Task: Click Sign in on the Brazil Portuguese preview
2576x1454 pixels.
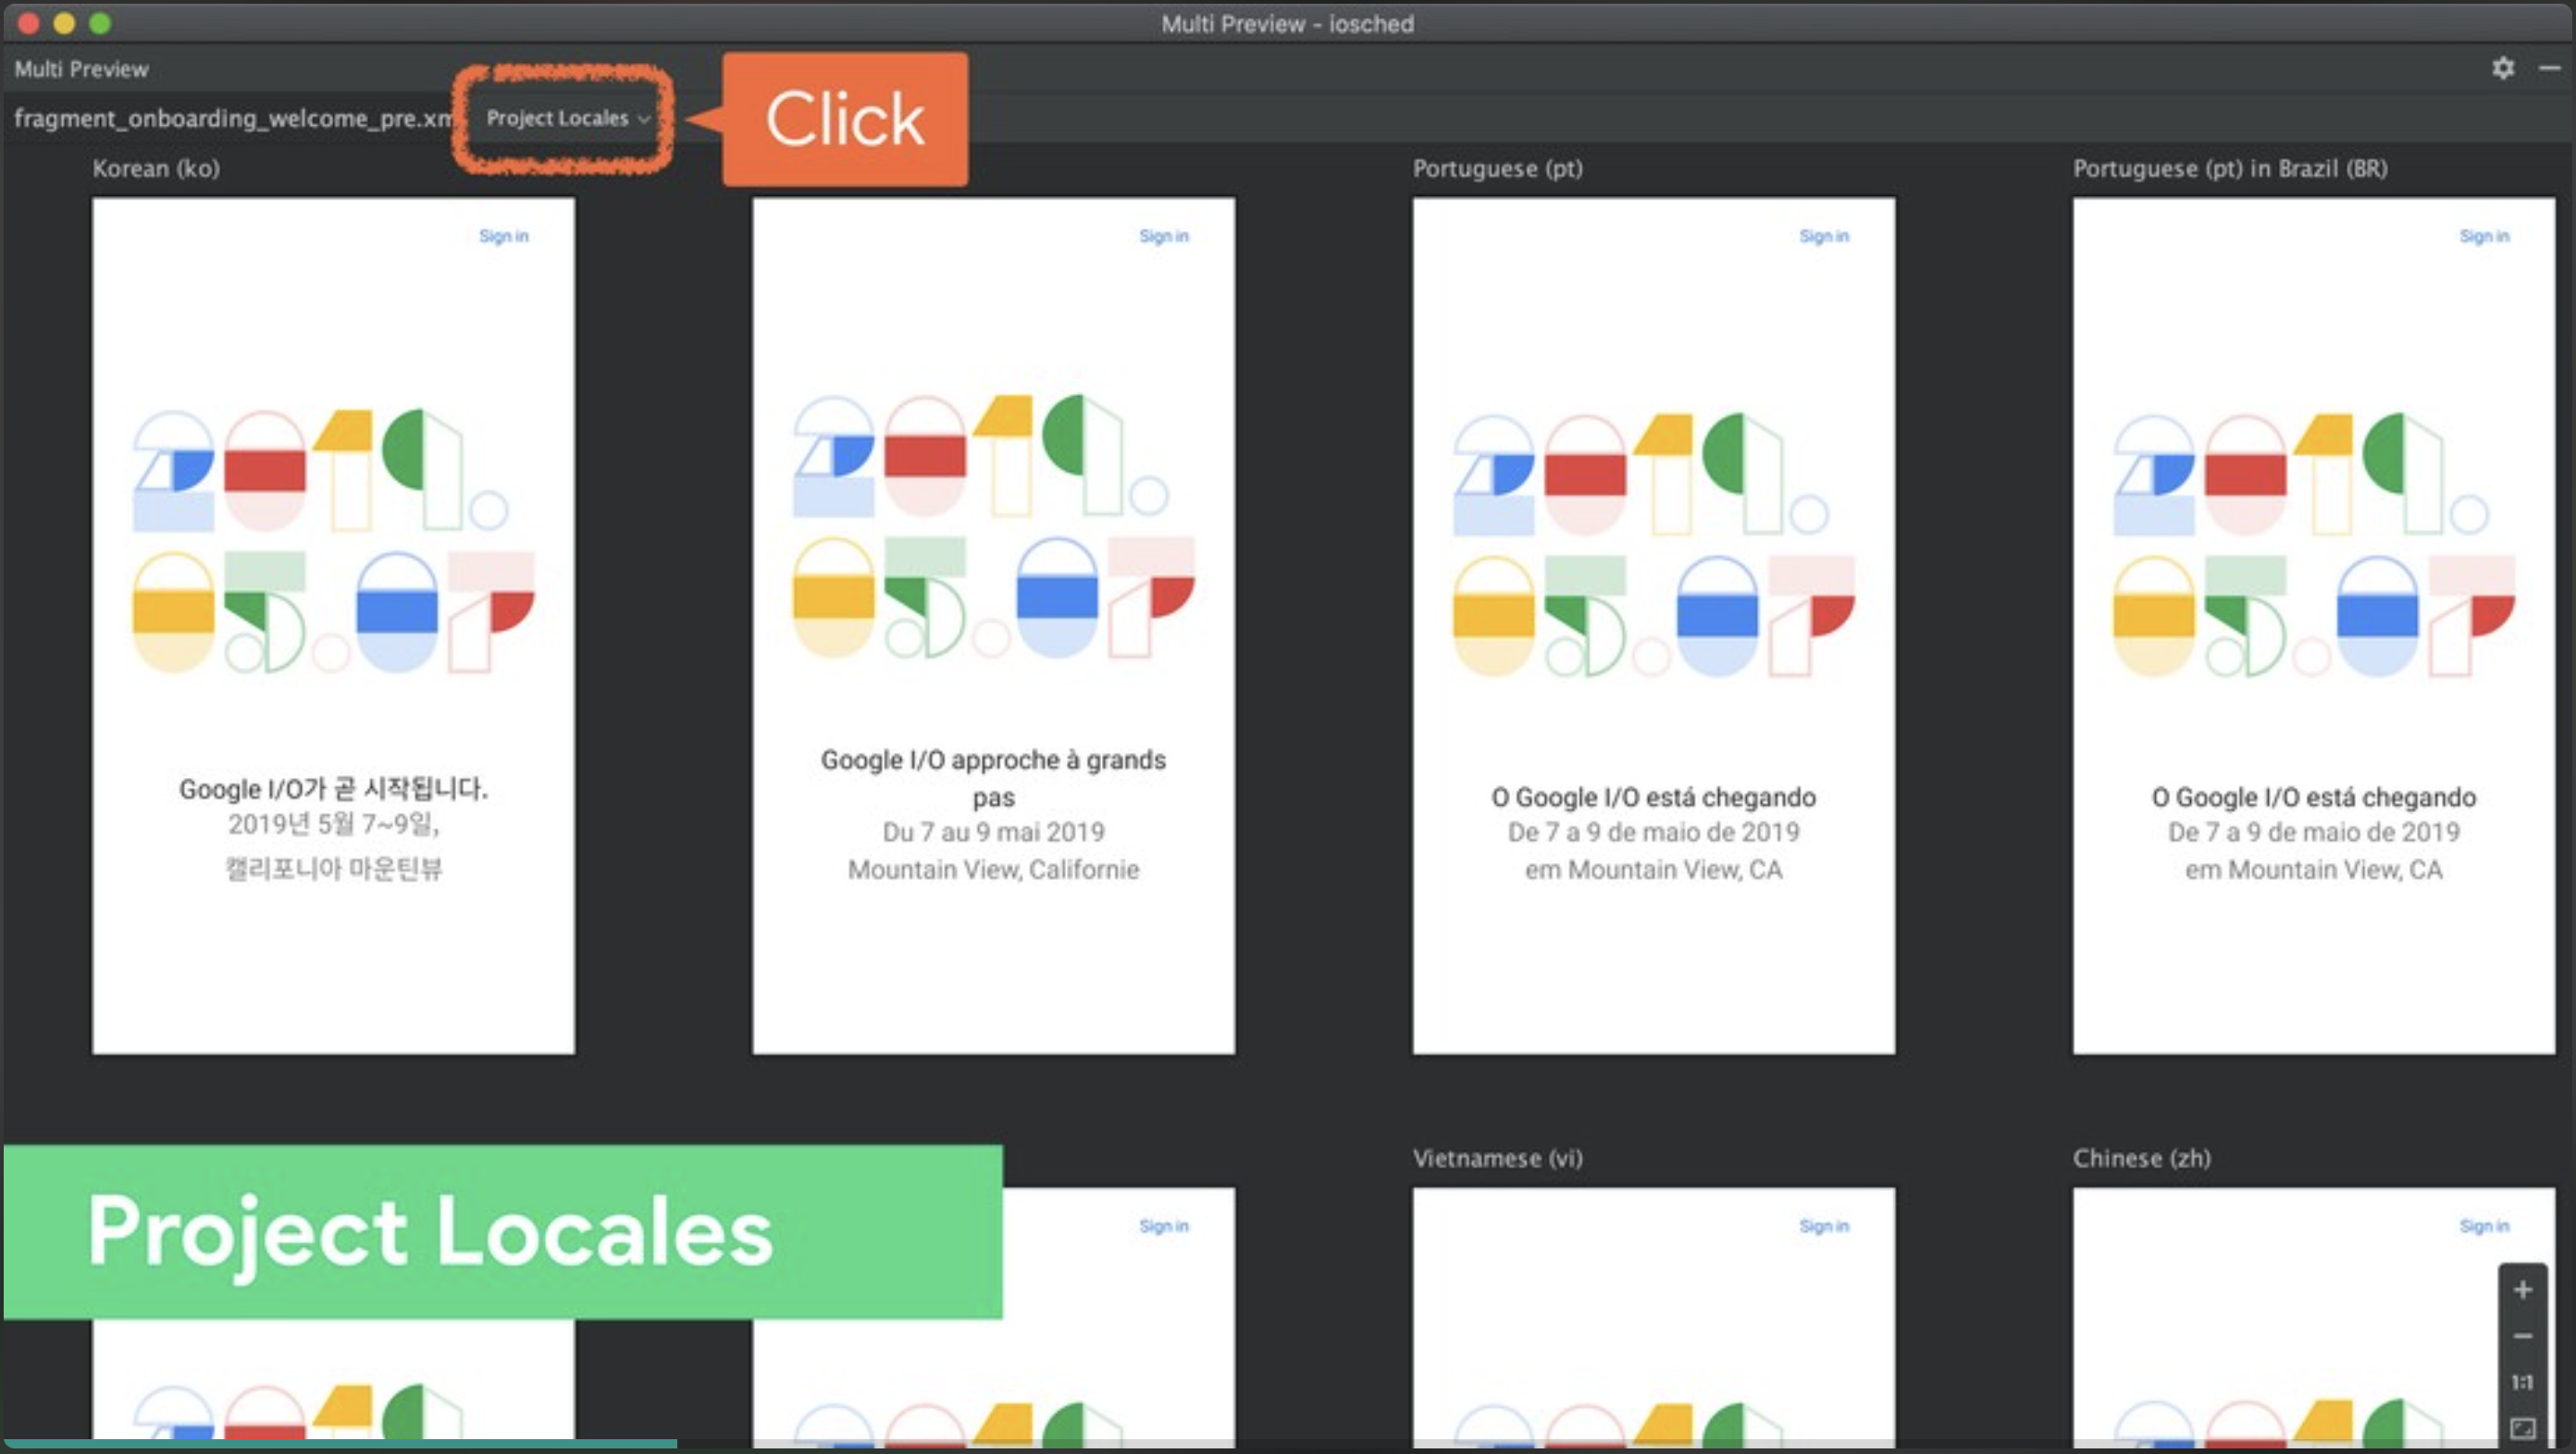Action: (x=2483, y=236)
